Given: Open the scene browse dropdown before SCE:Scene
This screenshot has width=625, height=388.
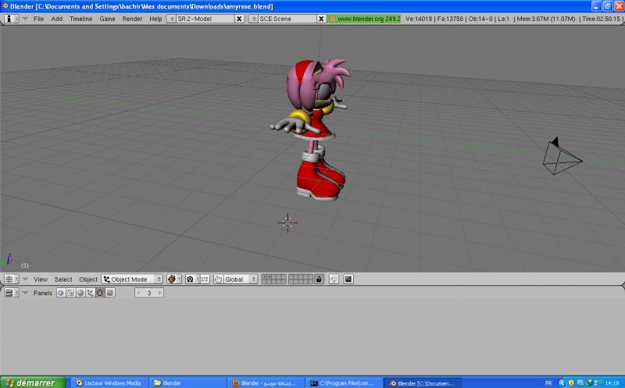Looking at the screenshot, I should tap(253, 19).
